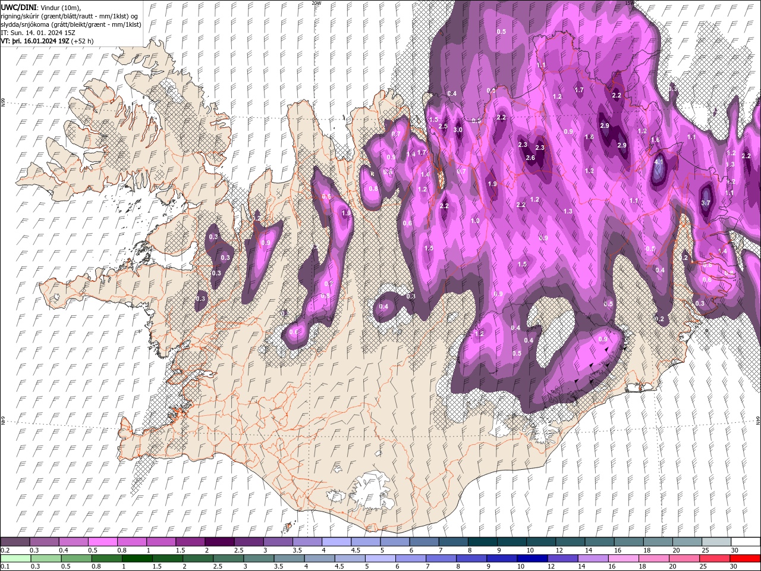Click the 'slydda/snjókoma' legend description line
The height and width of the screenshot is (571, 761).
[x=71, y=24]
